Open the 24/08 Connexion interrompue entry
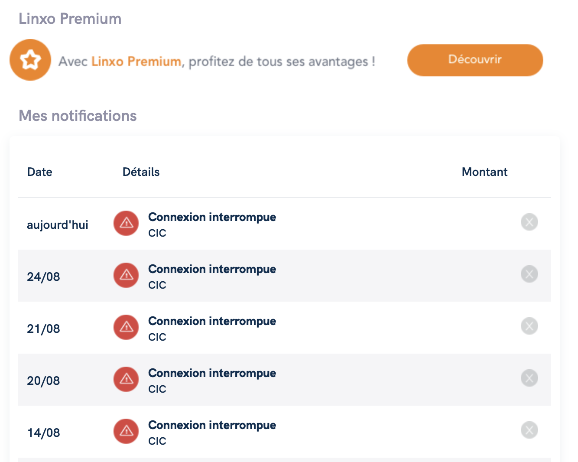This screenshot has width=578, height=462. pos(212,269)
